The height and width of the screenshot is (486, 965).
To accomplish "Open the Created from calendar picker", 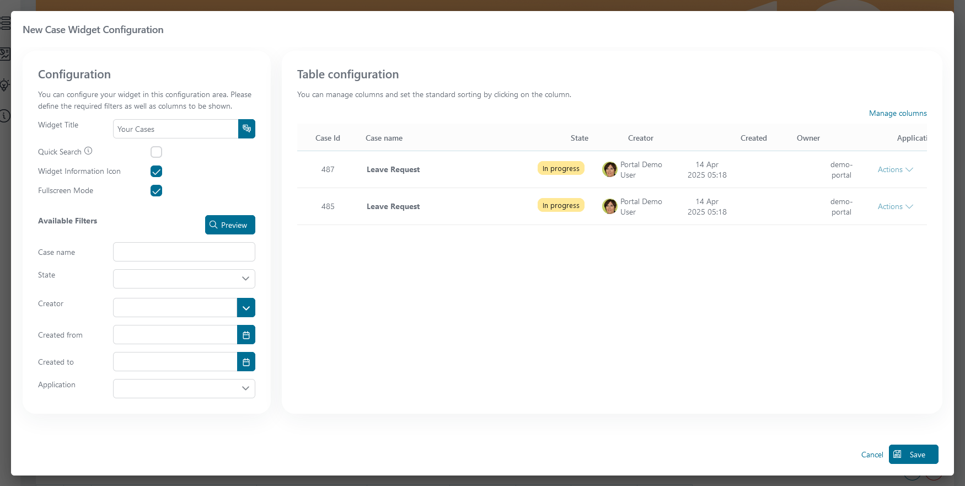I will click(246, 335).
